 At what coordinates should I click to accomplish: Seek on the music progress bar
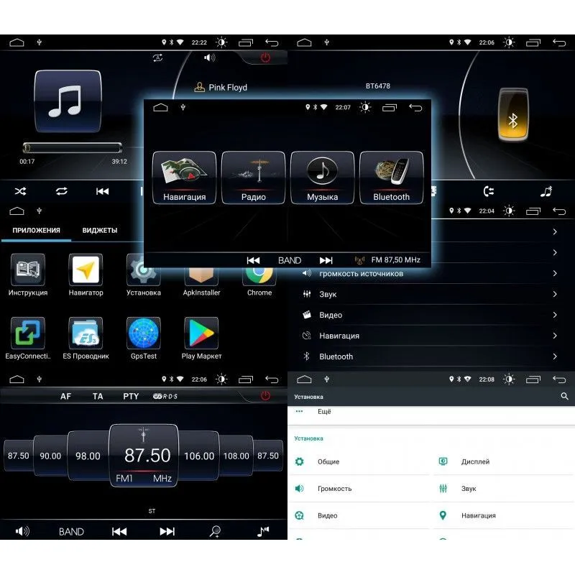click(x=72, y=147)
